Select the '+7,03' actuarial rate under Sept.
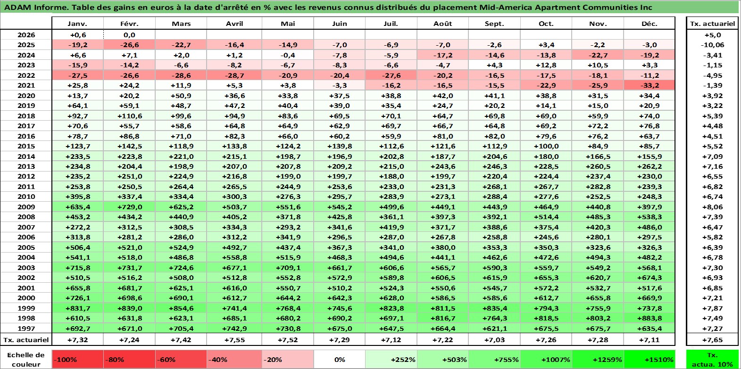The image size is (741, 369). point(494,340)
